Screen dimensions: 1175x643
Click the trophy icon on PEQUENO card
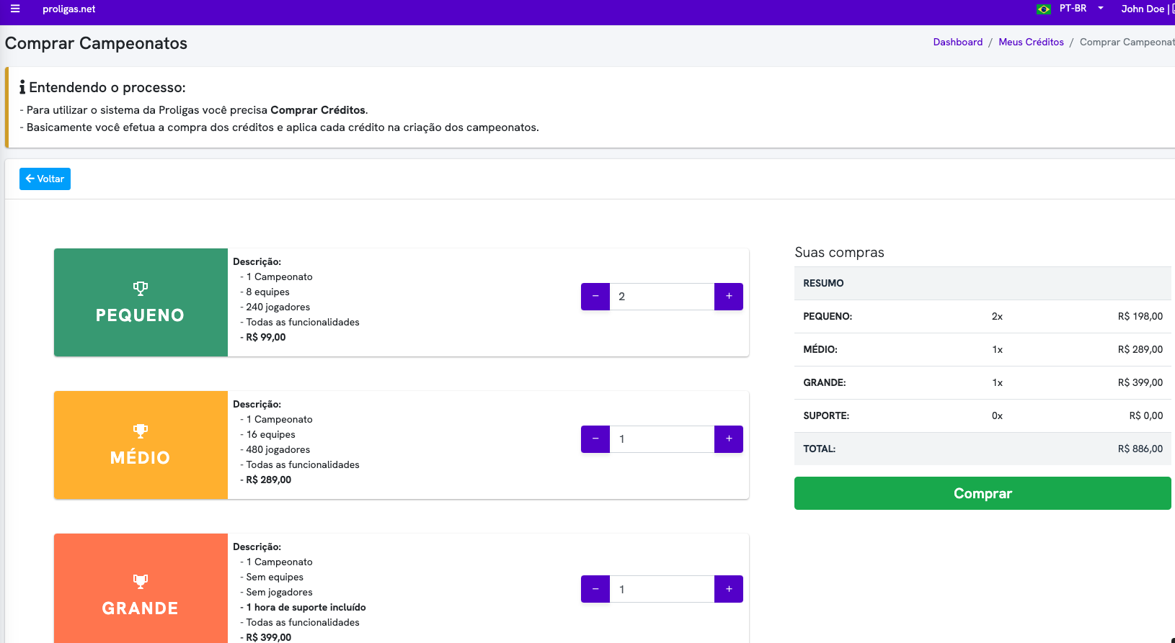(x=141, y=289)
